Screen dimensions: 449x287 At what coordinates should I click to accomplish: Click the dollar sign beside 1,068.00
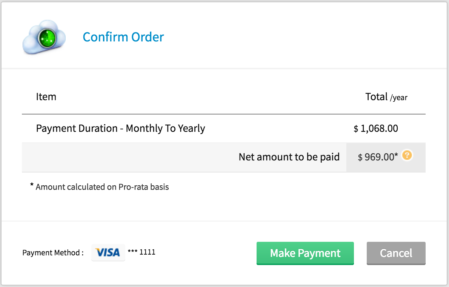(356, 129)
